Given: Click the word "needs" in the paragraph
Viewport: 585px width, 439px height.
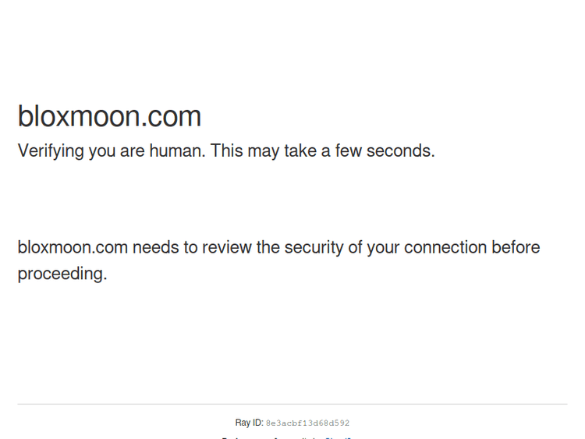Looking at the screenshot, I should point(155,248).
